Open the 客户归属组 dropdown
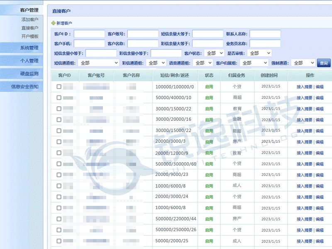The image size is (332, 249). [254, 63]
